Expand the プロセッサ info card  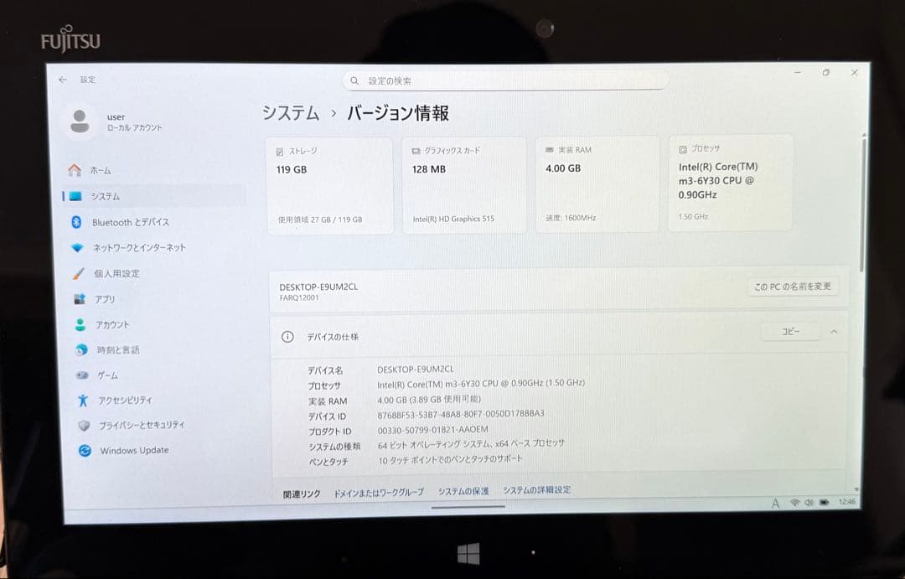coord(730,184)
